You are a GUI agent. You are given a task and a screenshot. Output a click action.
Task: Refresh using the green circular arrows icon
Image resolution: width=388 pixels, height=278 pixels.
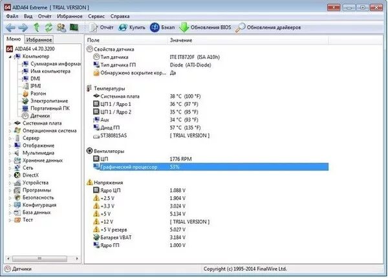point(48,27)
